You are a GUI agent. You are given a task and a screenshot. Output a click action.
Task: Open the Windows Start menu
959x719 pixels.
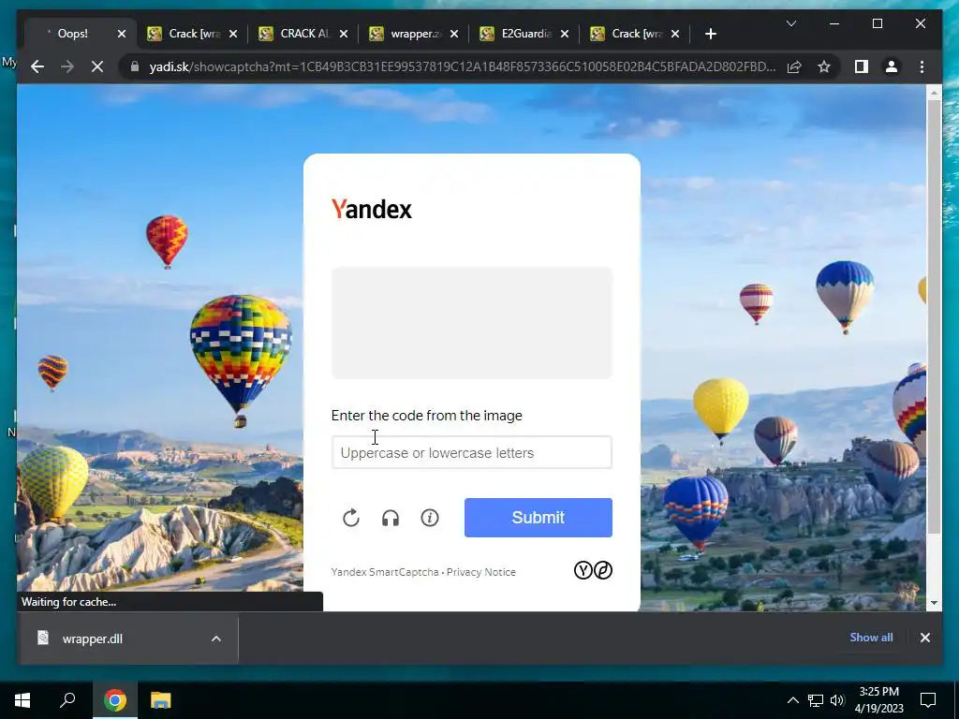[22, 700]
